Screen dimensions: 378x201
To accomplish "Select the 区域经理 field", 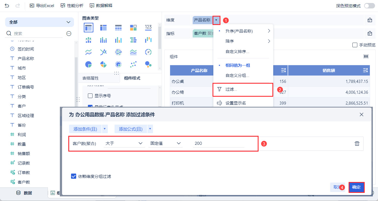I will [x=26, y=116].
